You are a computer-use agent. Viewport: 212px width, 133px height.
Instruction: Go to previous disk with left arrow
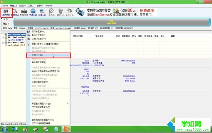[5, 19]
